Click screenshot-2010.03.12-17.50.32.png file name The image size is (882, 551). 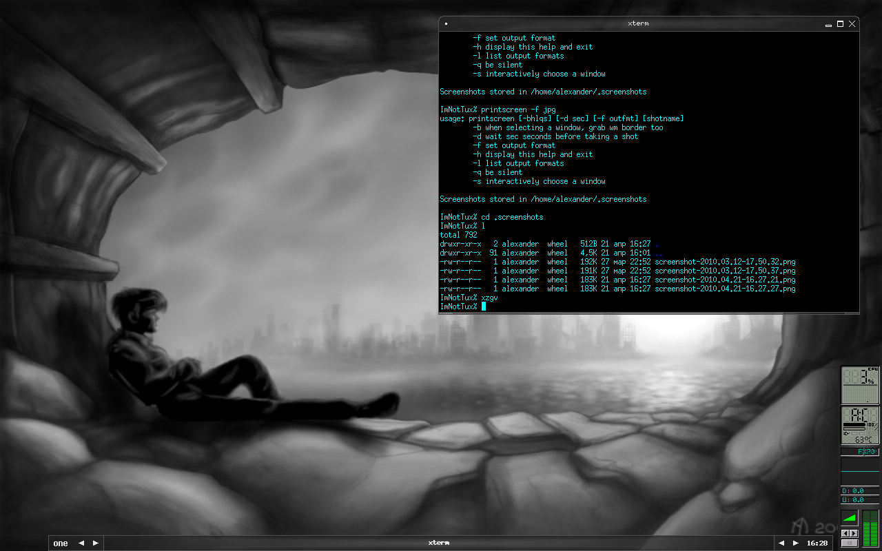tap(726, 262)
